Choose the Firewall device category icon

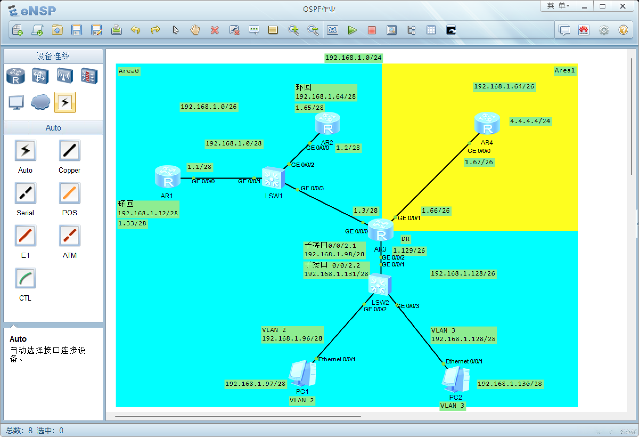tap(89, 76)
